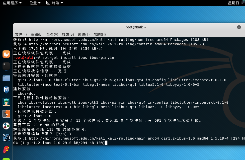Click the '获取:3' non-free Packages URL line
The image size is (245, 160).
tap(111, 40)
